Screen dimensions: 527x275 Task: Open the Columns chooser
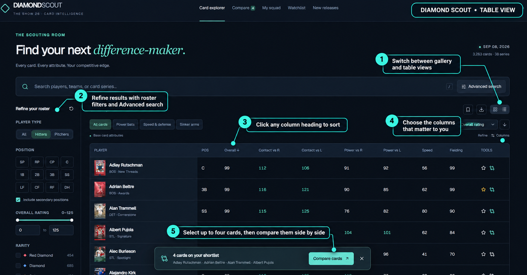(500, 136)
